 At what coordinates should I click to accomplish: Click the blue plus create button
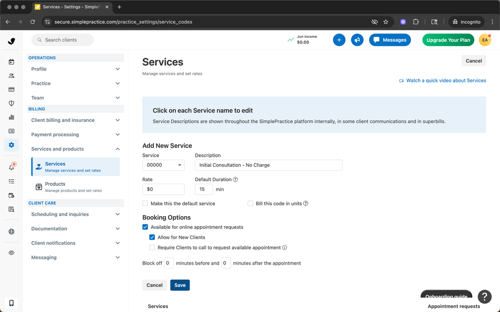pos(339,40)
